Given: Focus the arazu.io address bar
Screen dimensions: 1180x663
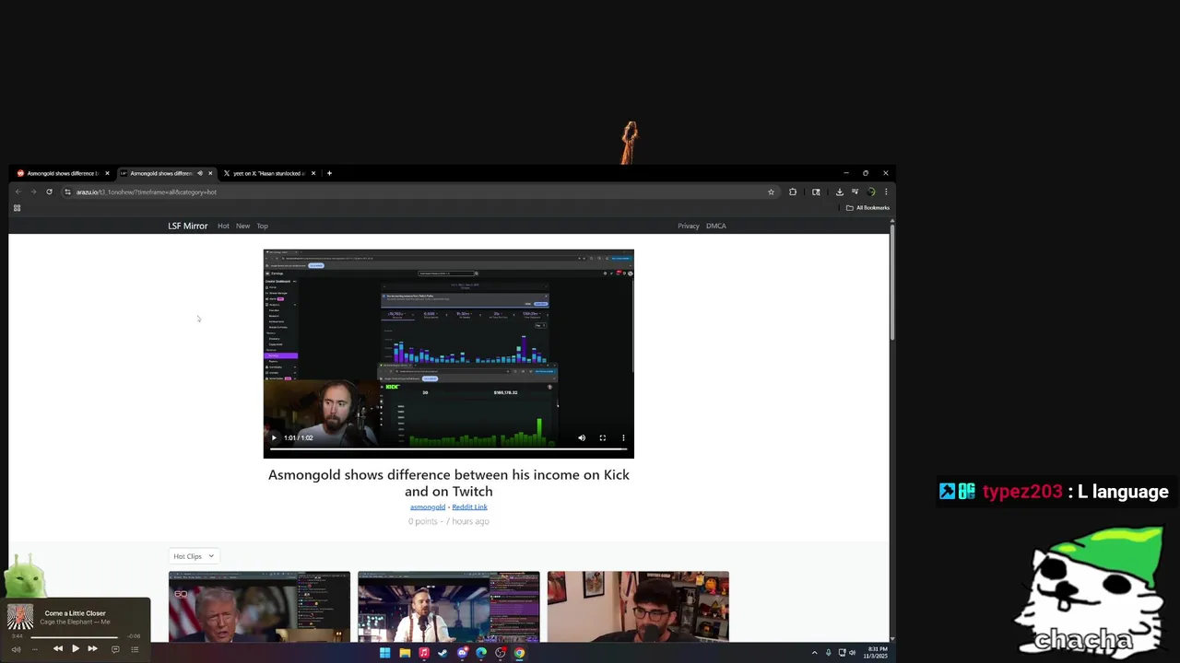Looking at the screenshot, I should tap(419, 192).
